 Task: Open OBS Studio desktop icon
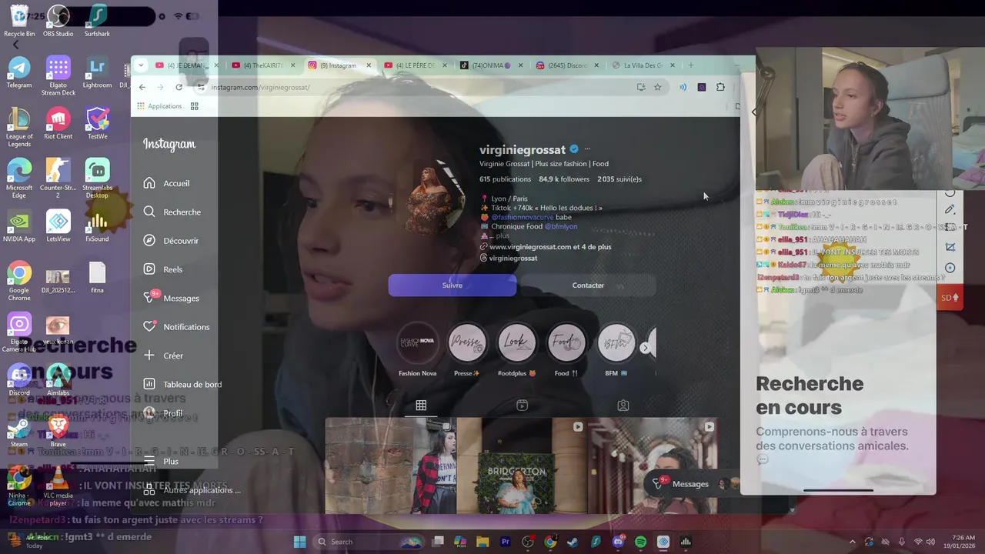click(x=58, y=21)
